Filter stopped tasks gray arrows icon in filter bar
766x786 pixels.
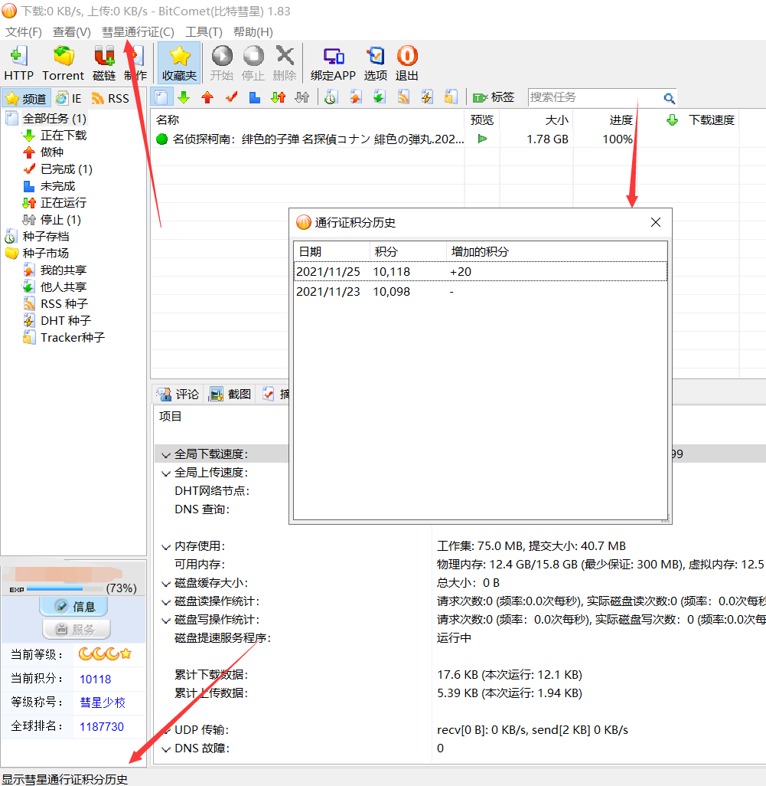coord(302,97)
